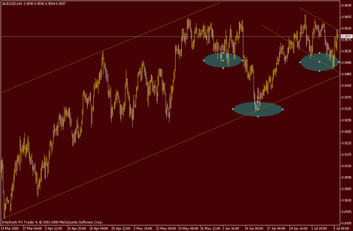Click the 0.9615 price scale label
This screenshot has height=231, width=353.
[x=347, y=28]
